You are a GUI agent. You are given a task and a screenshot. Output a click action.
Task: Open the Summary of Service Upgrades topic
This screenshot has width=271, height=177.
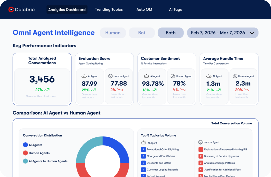pyautogui.click(x=222, y=156)
